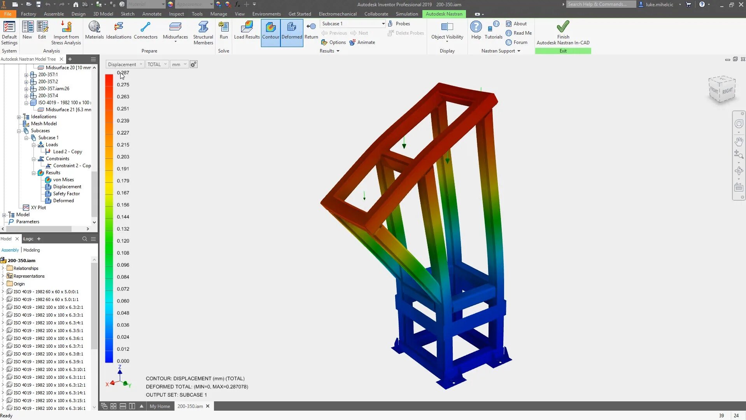Switch to the Assemble ribbon tab

(x=54, y=14)
